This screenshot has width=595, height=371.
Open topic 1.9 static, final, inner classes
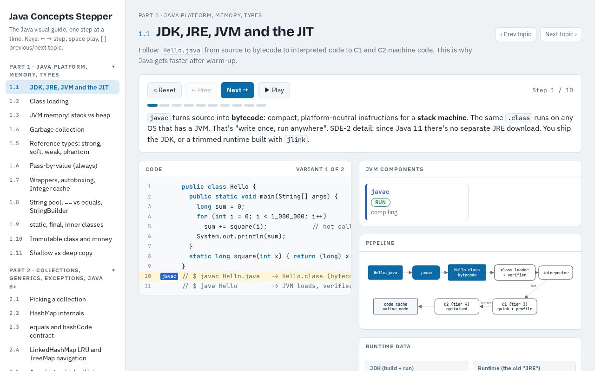point(62,224)
